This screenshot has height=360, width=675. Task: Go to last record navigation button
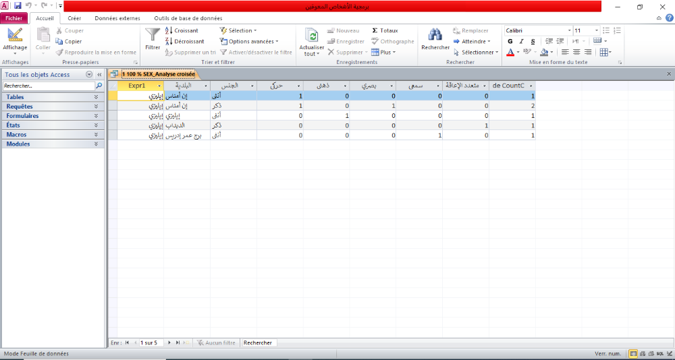click(x=178, y=342)
